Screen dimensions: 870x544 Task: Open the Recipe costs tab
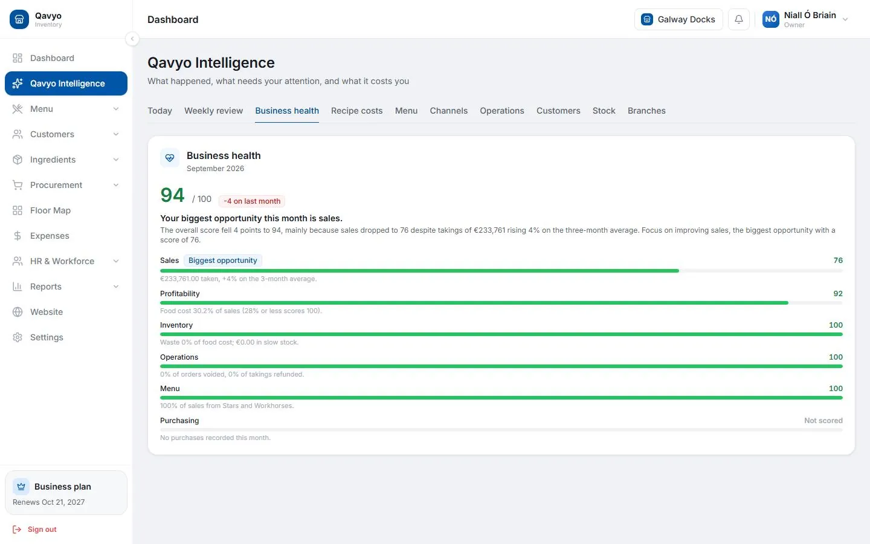coord(356,111)
